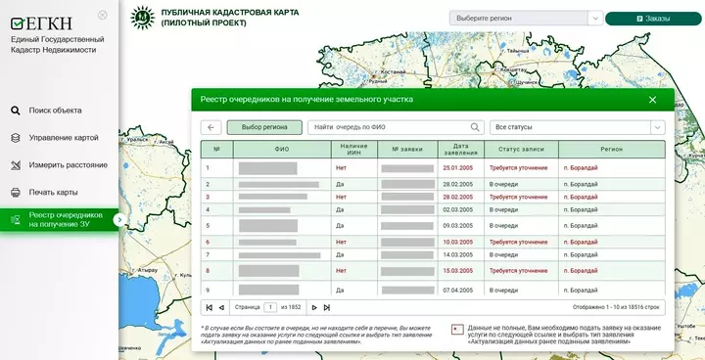This screenshot has height=360, width=705.
Task: Click the magnifier icon beside Поиск объекта
Action: coord(16,111)
